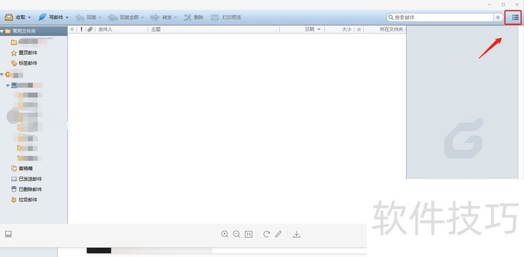524x257 pixels.
Task: Click the 回复 reply arrow icon
Action: pyautogui.click(x=79, y=18)
